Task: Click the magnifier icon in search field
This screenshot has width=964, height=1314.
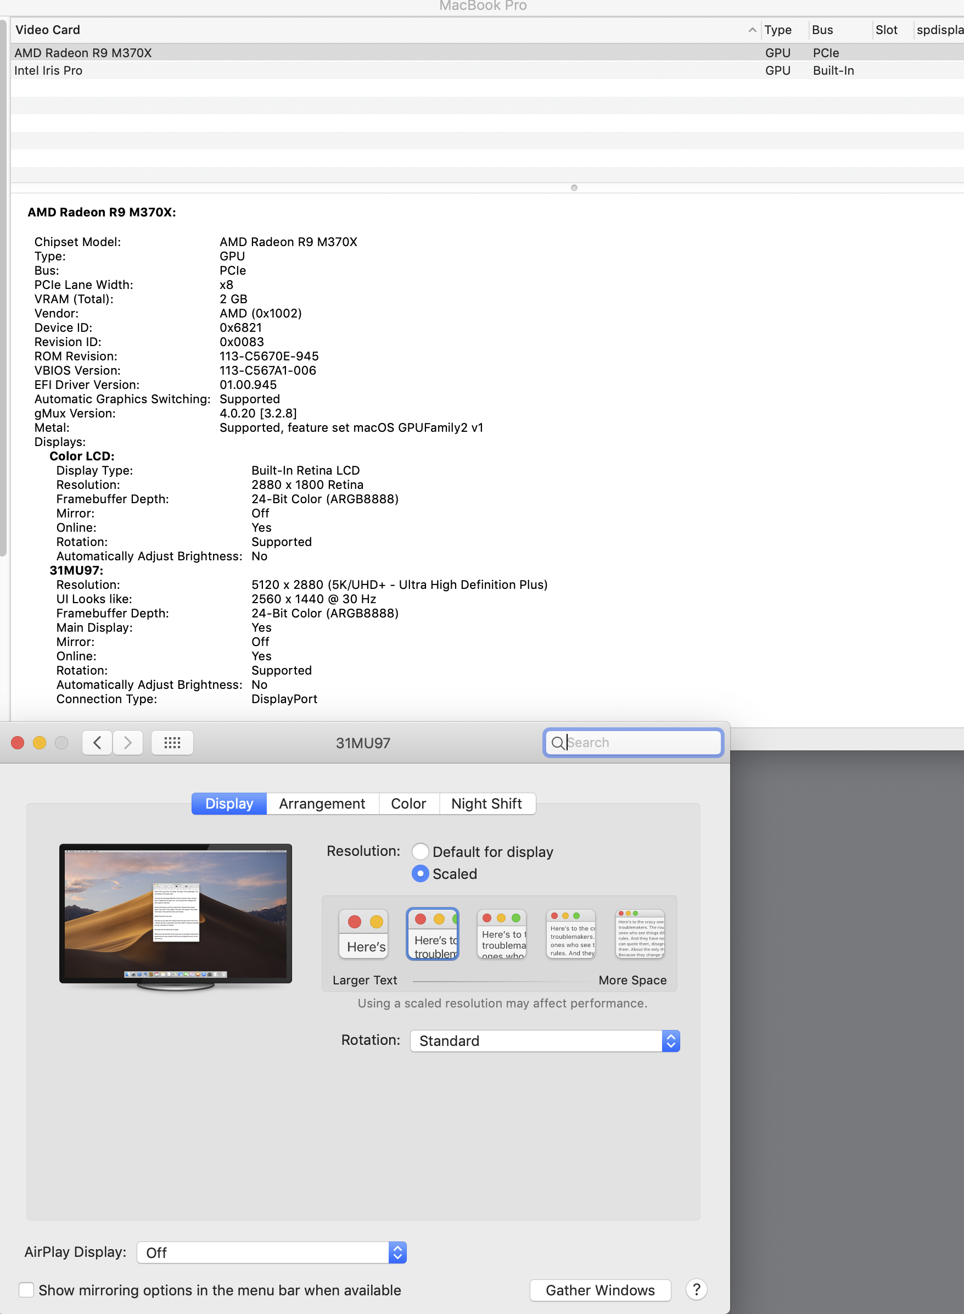Action: (557, 743)
